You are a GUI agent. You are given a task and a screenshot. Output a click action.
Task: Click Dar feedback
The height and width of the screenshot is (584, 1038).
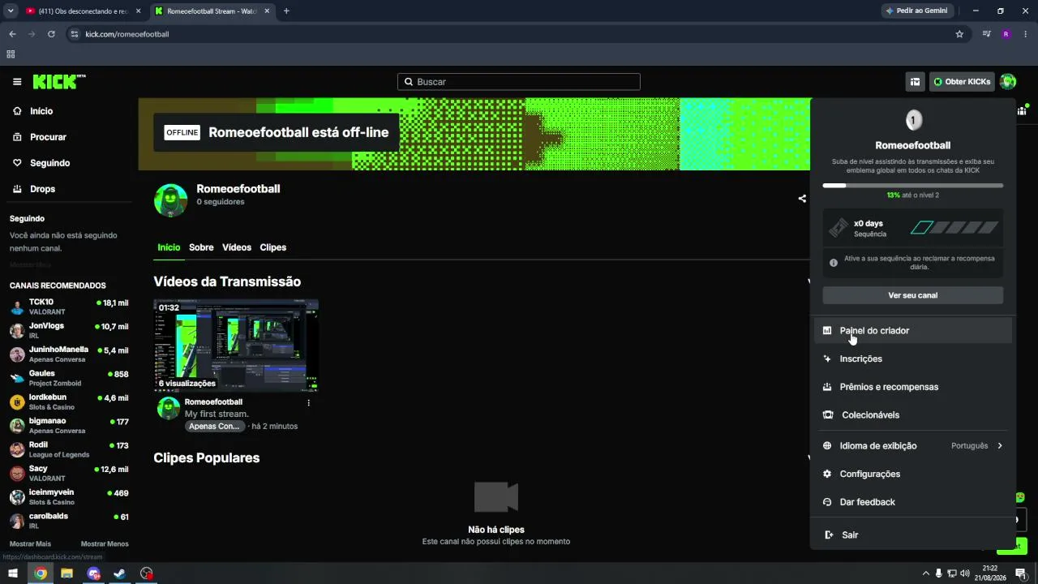pos(913,502)
